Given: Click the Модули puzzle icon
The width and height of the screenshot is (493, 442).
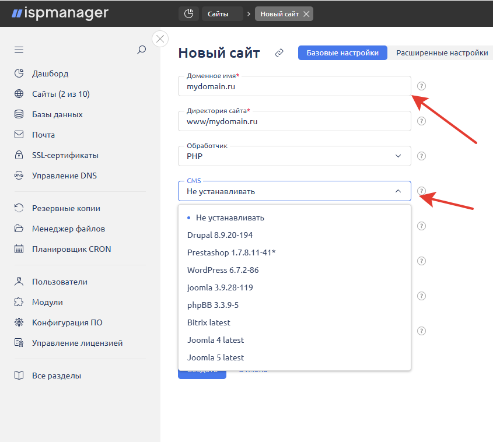Looking at the screenshot, I should click(19, 302).
